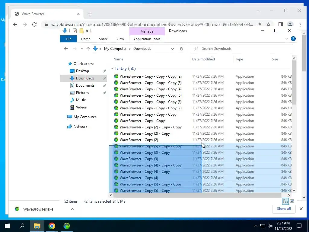Click Downloads in breadcrumb path
Viewport: 309px width, 232px height.
coord(142,49)
